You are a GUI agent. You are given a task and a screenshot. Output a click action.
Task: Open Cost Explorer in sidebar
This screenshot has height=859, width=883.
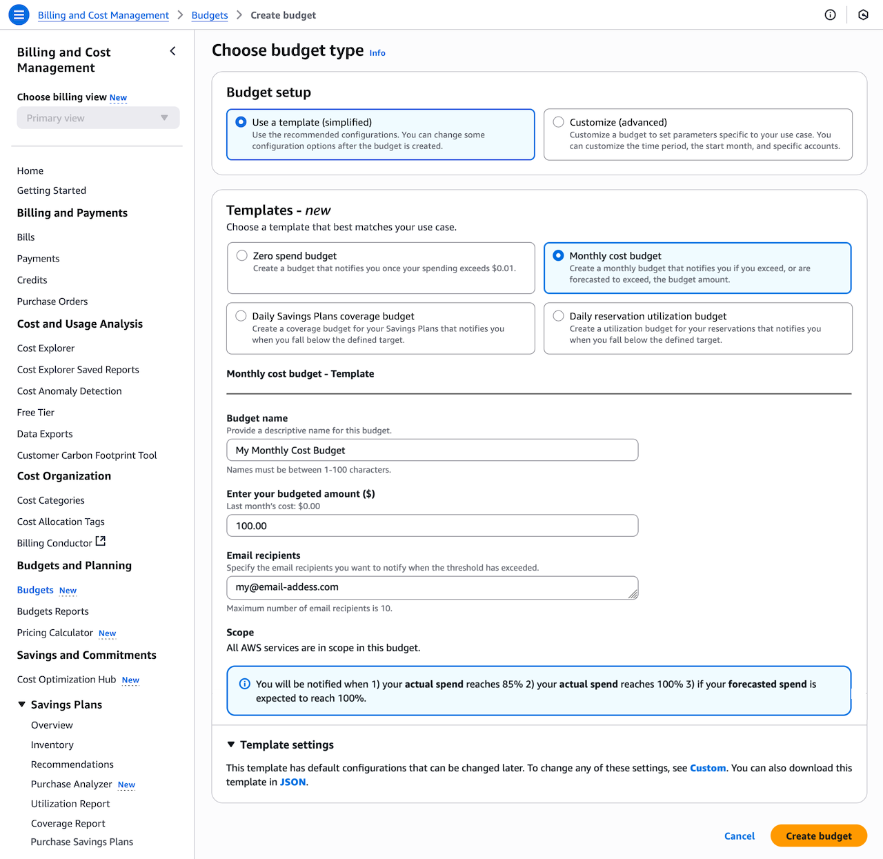[x=46, y=348]
